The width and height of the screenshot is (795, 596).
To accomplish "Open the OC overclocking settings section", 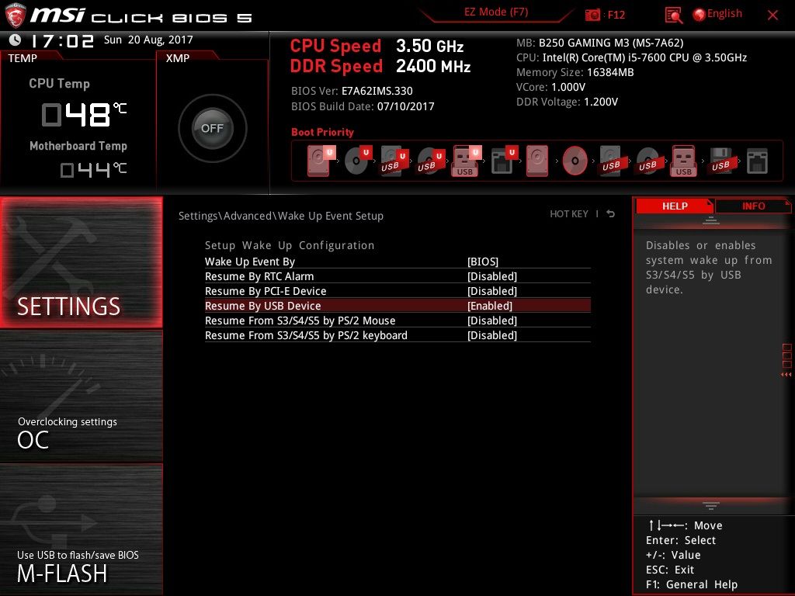I will (x=81, y=397).
